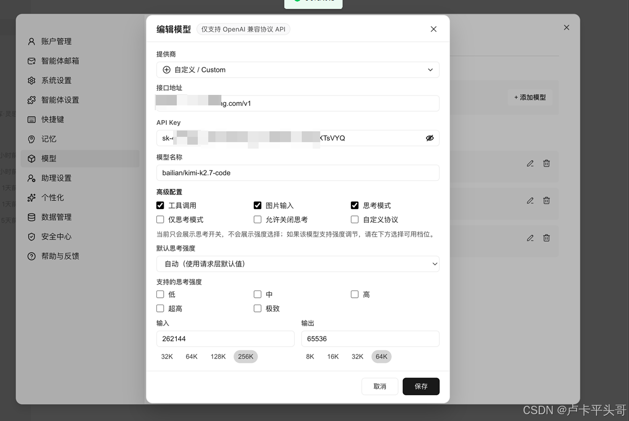This screenshot has width=629, height=421.
Task: Click the agent mailbox envelope icon
Action: tap(31, 61)
